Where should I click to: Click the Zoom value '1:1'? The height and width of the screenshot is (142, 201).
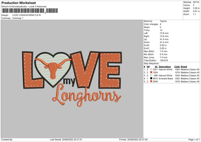pyautogui.click(x=194, y=14)
